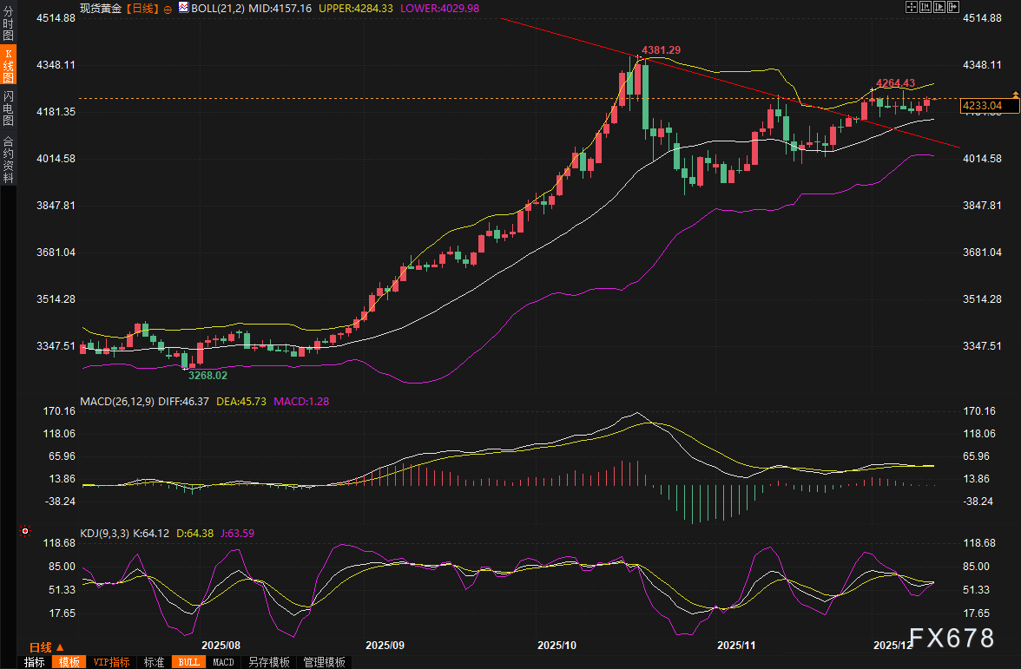Click the shift-chart-right icon at top right
Image resolution: width=1021 pixels, height=669 pixels.
coord(952,7)
